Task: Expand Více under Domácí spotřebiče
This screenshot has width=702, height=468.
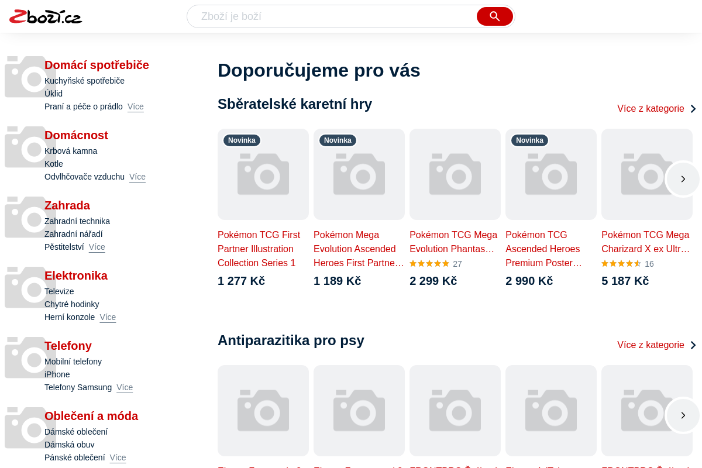Action: 135,106
